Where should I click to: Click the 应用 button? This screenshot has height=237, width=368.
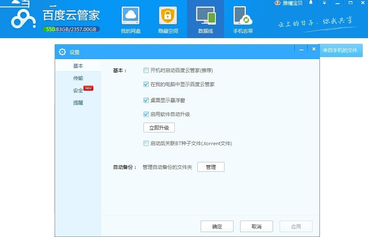296,226
